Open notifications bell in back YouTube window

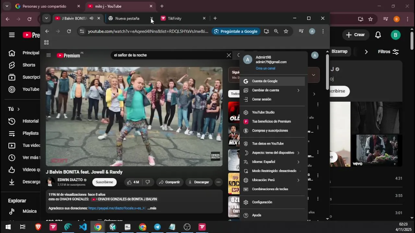378,35
